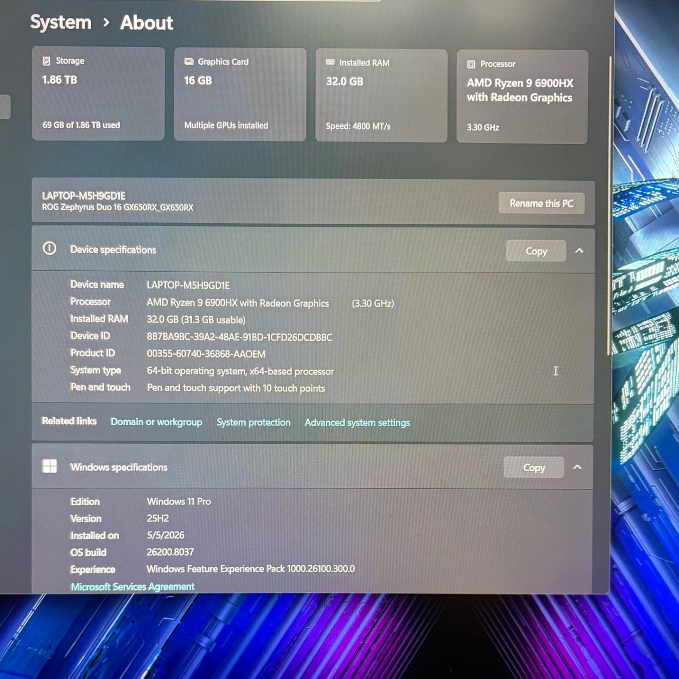
Task: Click the Version value 25H2
Action: click(158, 518)
